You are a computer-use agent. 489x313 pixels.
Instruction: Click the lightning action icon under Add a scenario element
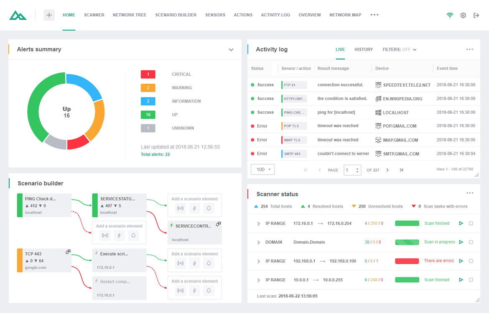point(194,208)
